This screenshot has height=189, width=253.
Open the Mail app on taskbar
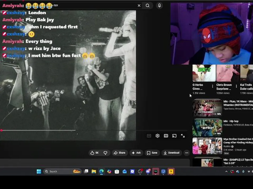125,171
